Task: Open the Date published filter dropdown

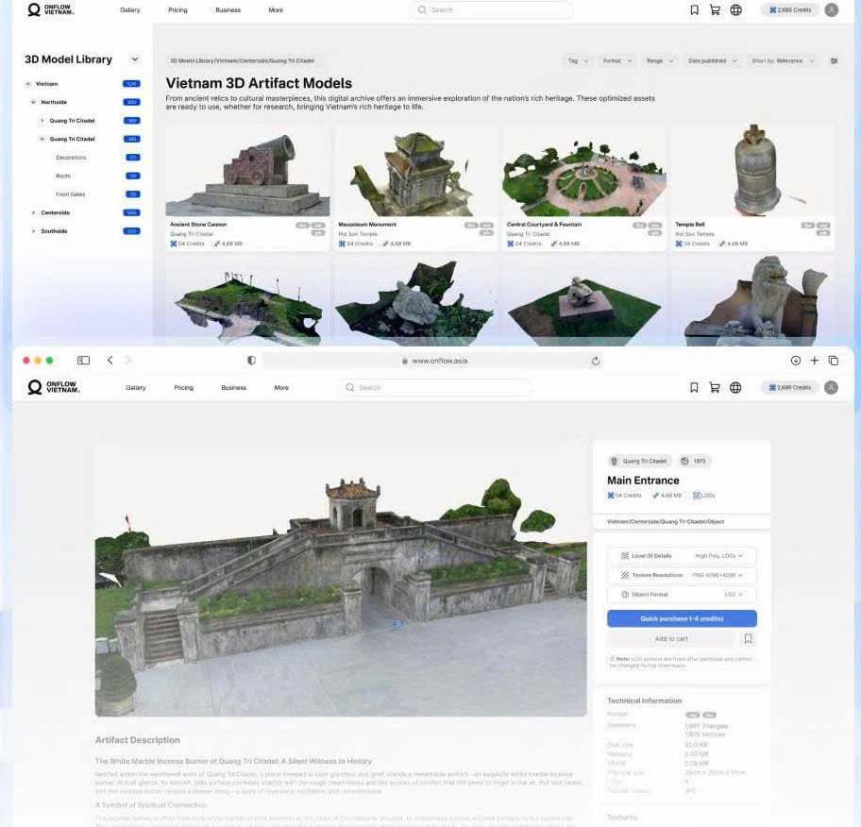Action: 712,61
